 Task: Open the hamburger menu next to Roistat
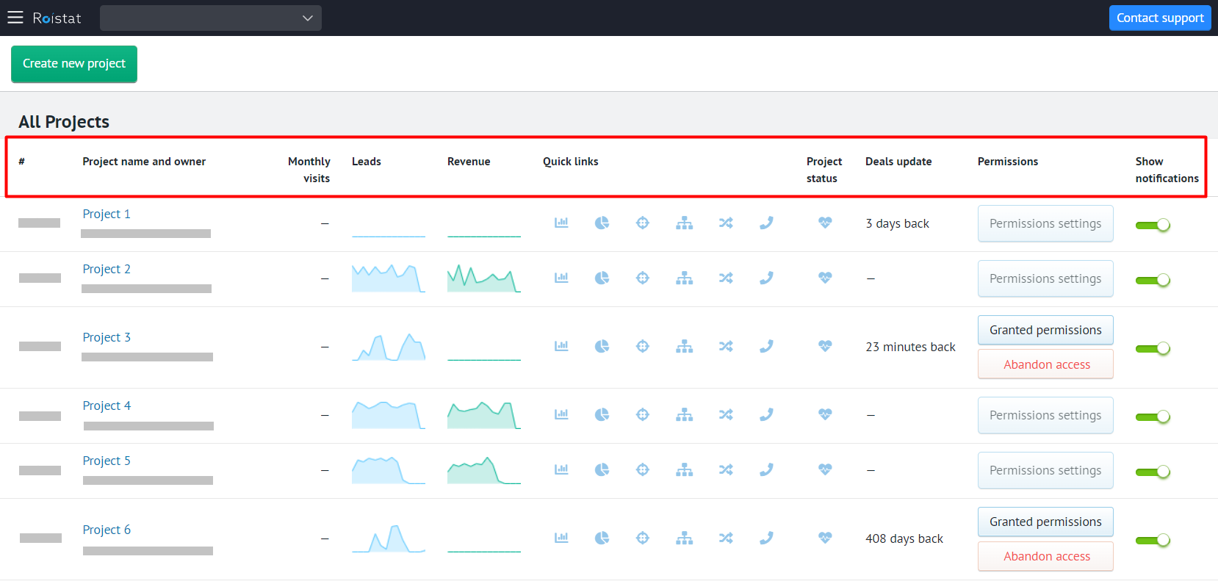click(x=15, y=18)
